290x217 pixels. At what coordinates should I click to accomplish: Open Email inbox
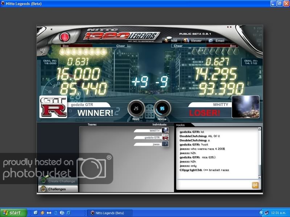216,41
